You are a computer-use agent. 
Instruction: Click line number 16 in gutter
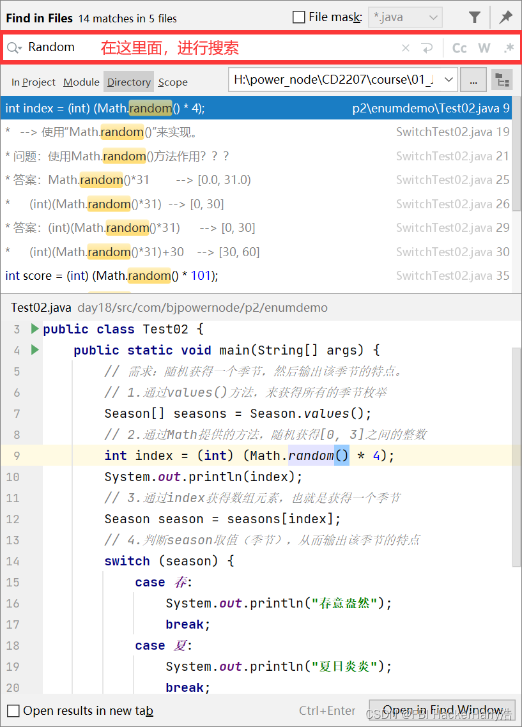13,603
